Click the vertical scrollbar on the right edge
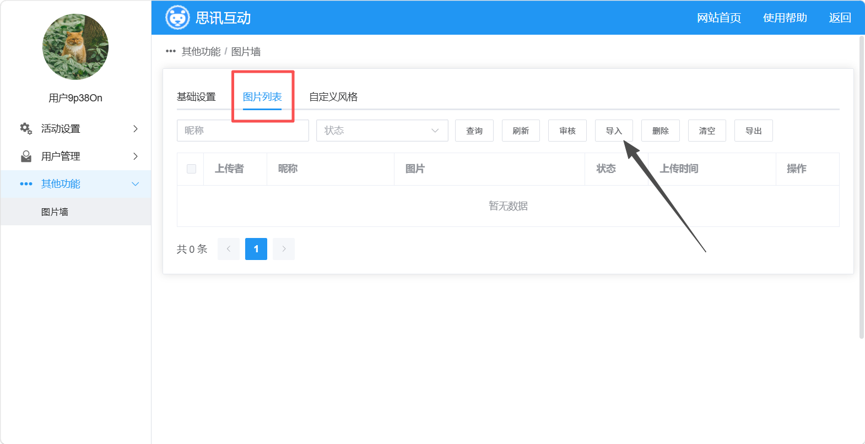The height and width of the screenshot is (444, 865). click(862, 187)
